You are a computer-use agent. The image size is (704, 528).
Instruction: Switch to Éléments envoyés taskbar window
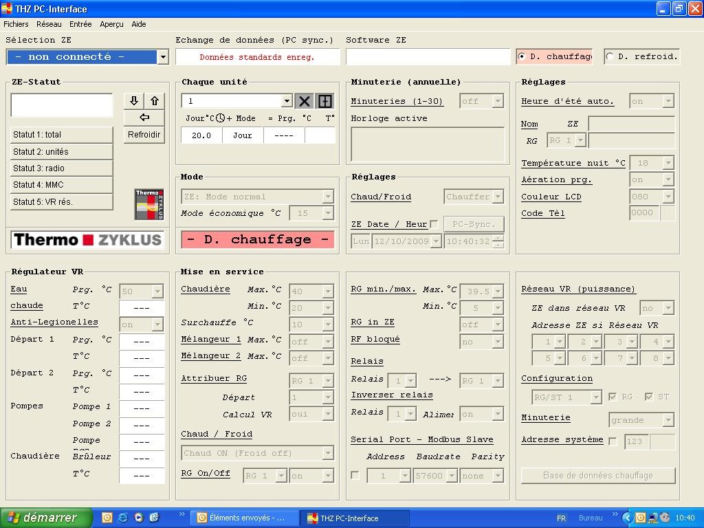pyautogui.click(x=244, y=518)
